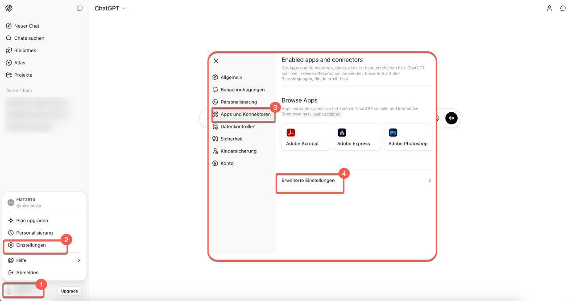Choose Abmelden to log out
Image resolution: width=571 pixels, height=301 pixels.
[x=44, y=272]
